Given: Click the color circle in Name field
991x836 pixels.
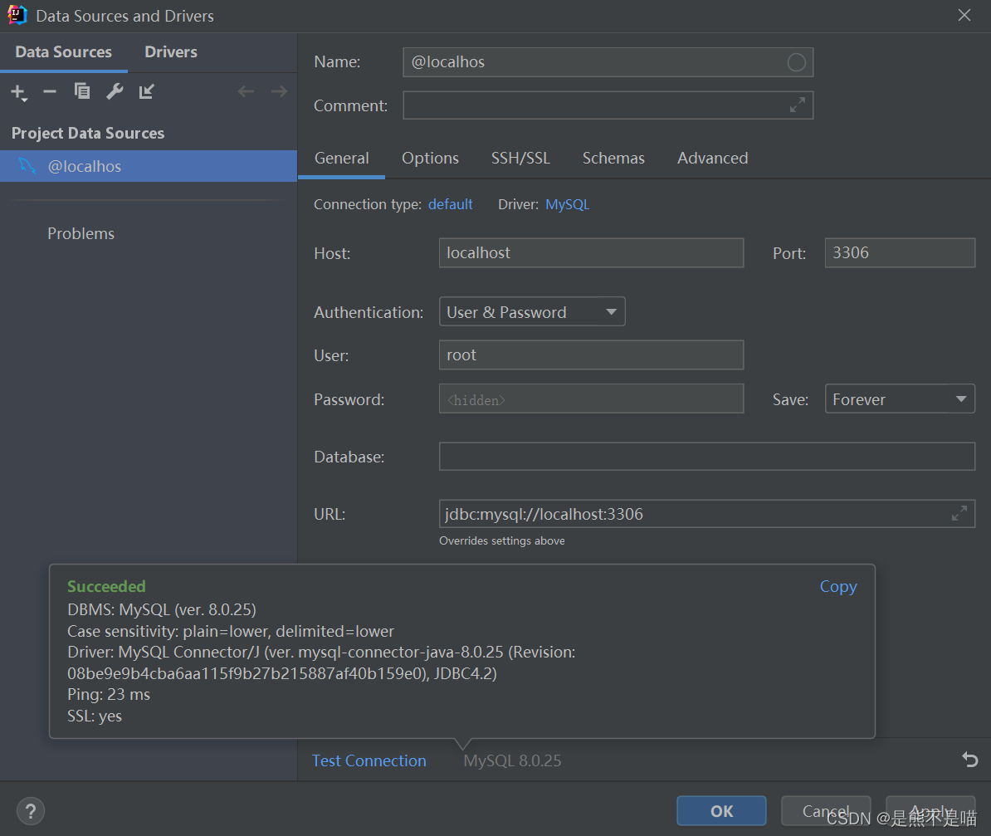Looking at the screenshot, I should coord(796,62).
